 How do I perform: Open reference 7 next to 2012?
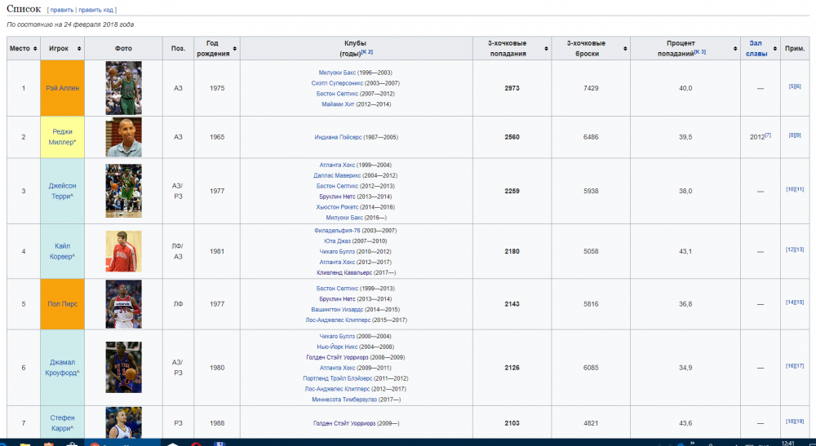pyautogui.click(x=768, y=135)
